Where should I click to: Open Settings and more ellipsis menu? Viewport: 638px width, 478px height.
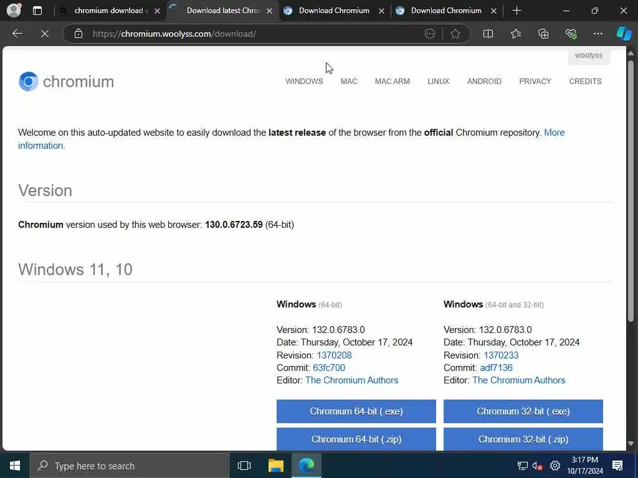598,34
